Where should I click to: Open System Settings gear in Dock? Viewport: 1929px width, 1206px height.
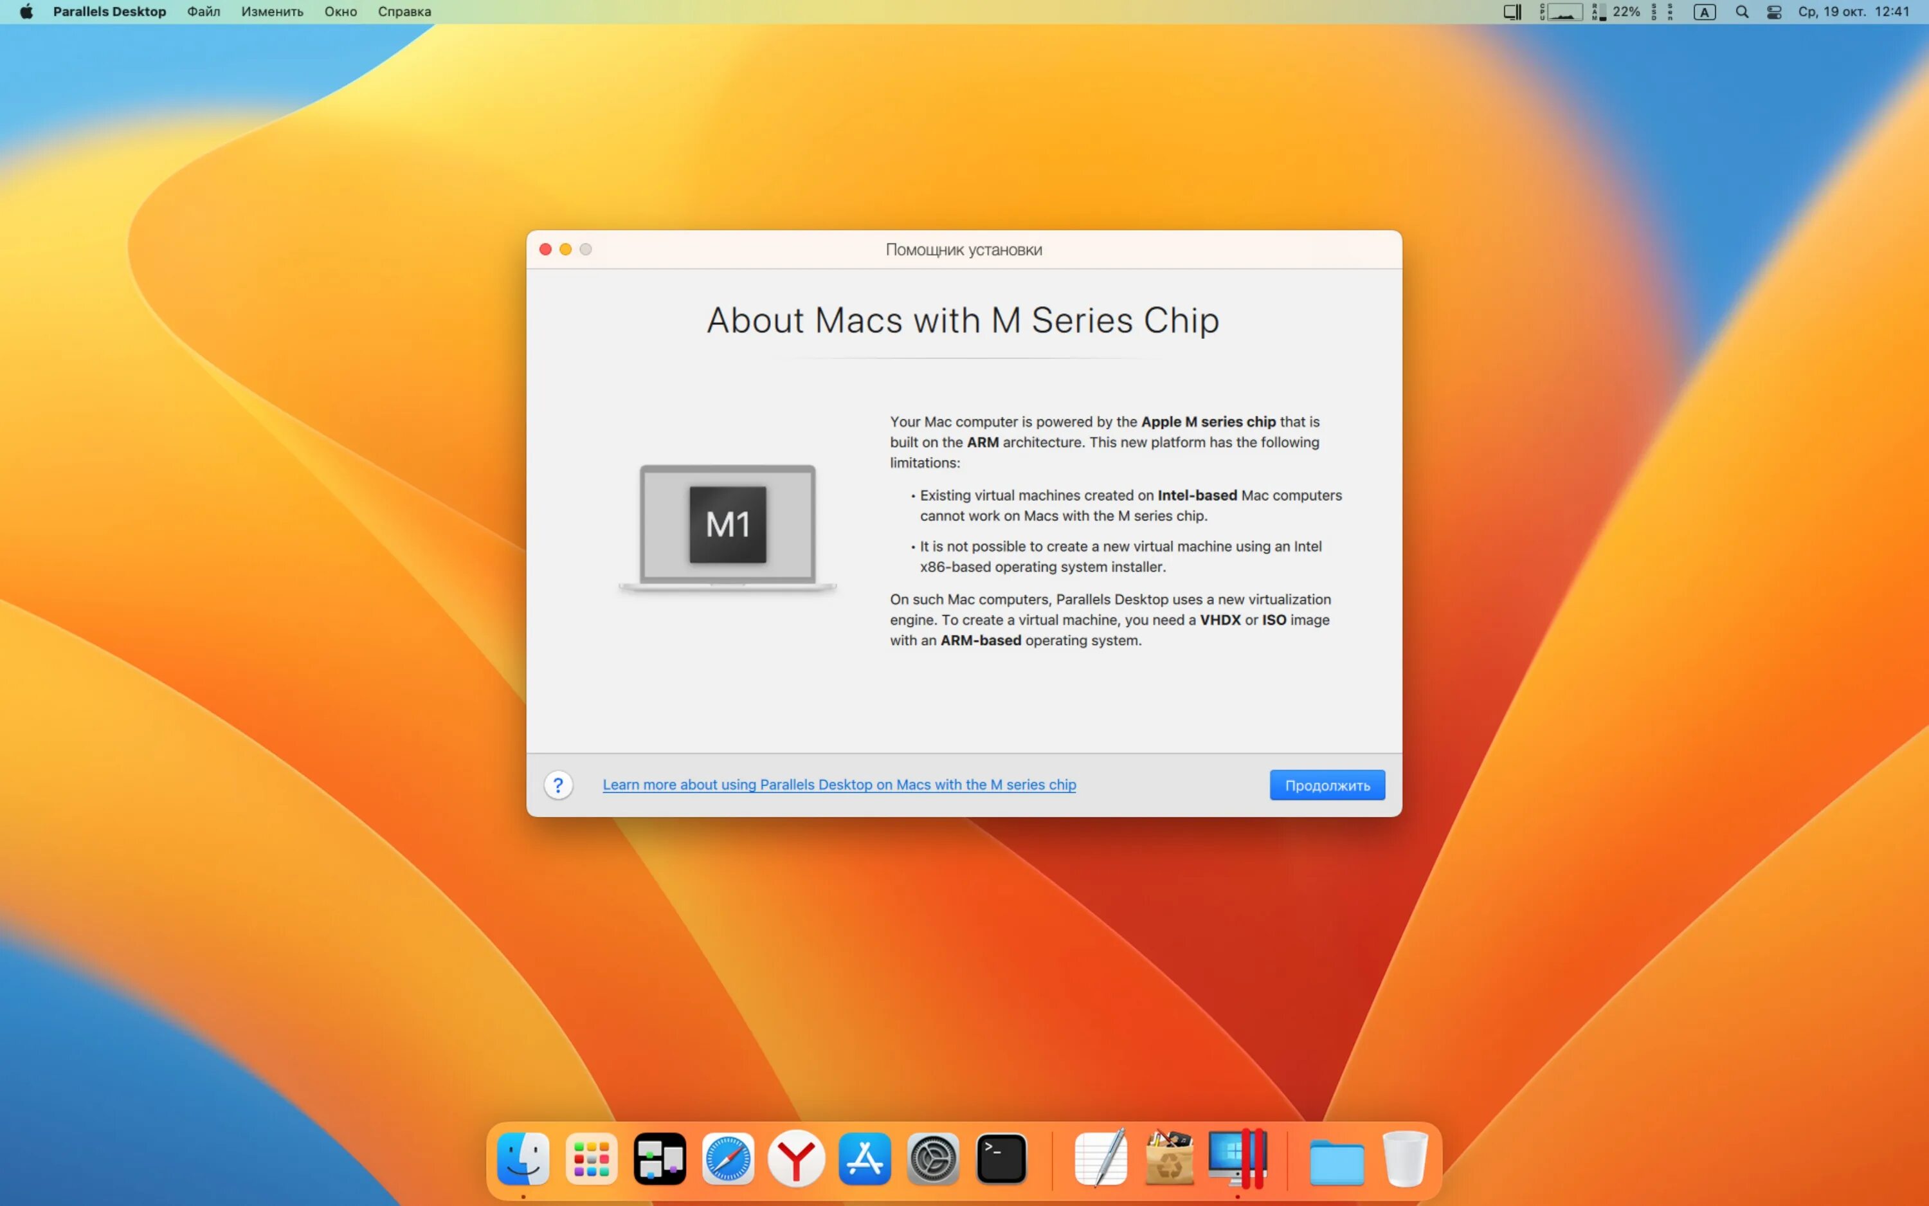tap(934, 1158)
